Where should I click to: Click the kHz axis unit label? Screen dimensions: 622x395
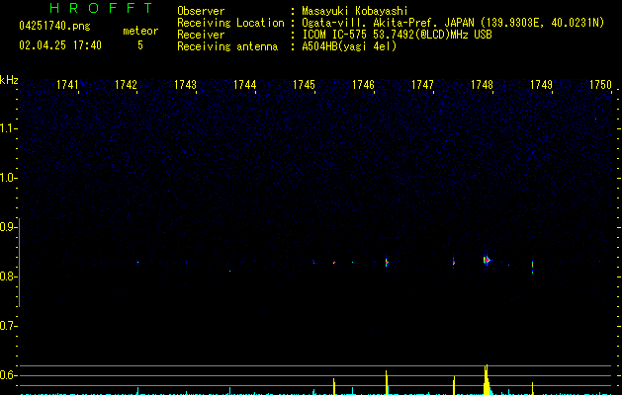9,80
